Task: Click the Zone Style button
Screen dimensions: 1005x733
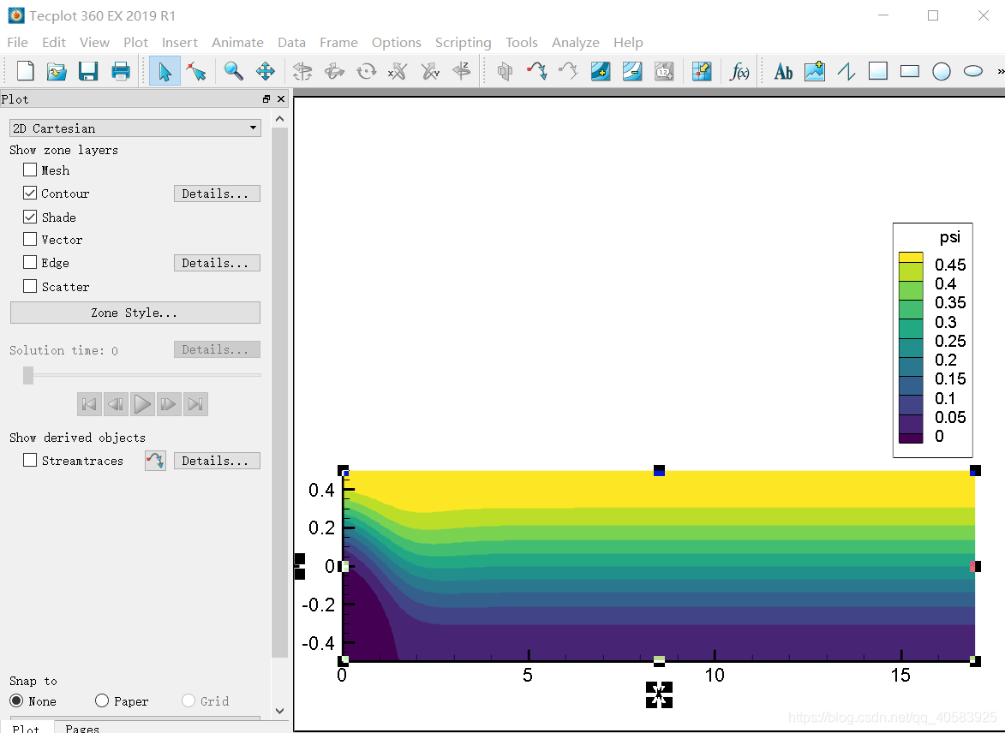Action: tap(135, 313)
